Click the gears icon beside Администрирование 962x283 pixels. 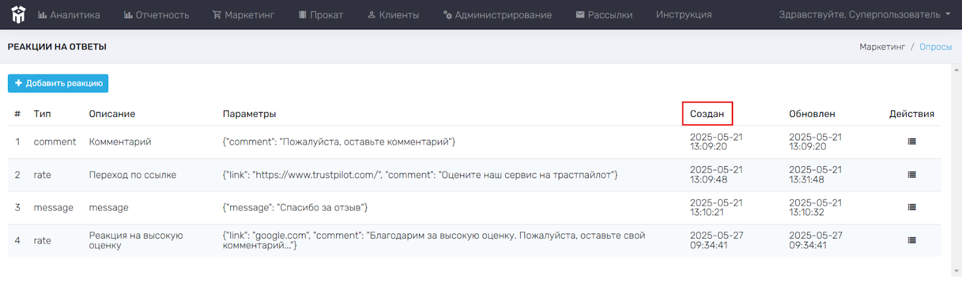pos(447,14)
